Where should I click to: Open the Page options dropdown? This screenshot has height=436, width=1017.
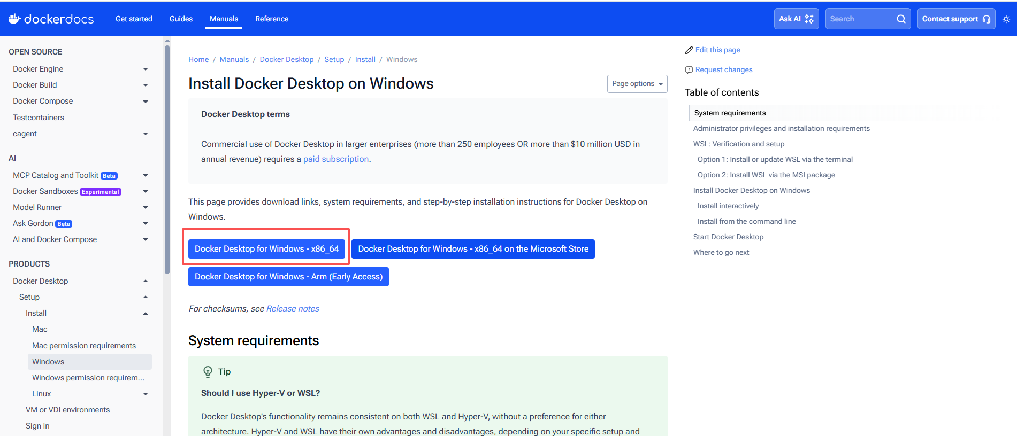637,84
